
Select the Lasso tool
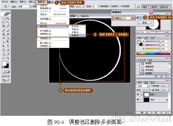tap(4, 22)
